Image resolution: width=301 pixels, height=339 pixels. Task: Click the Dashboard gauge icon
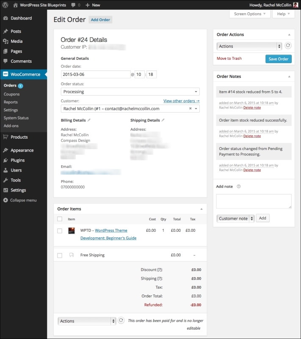tap(6, 18)
